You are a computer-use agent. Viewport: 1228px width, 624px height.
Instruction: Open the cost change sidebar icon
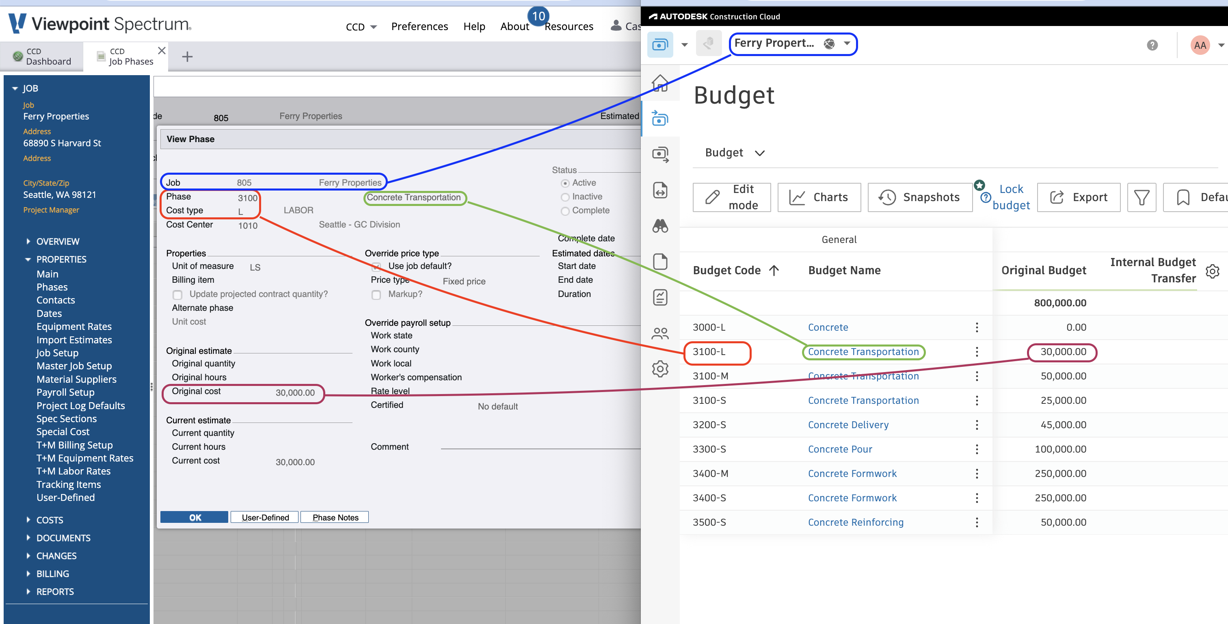(660, 154)
